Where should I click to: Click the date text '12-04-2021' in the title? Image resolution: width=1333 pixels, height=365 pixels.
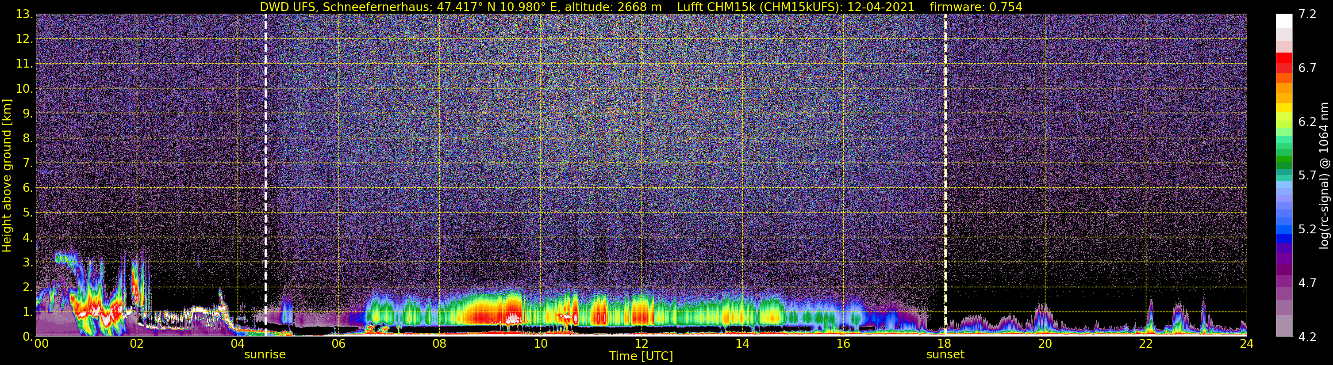pyautogui.click(x=881, y=7)
